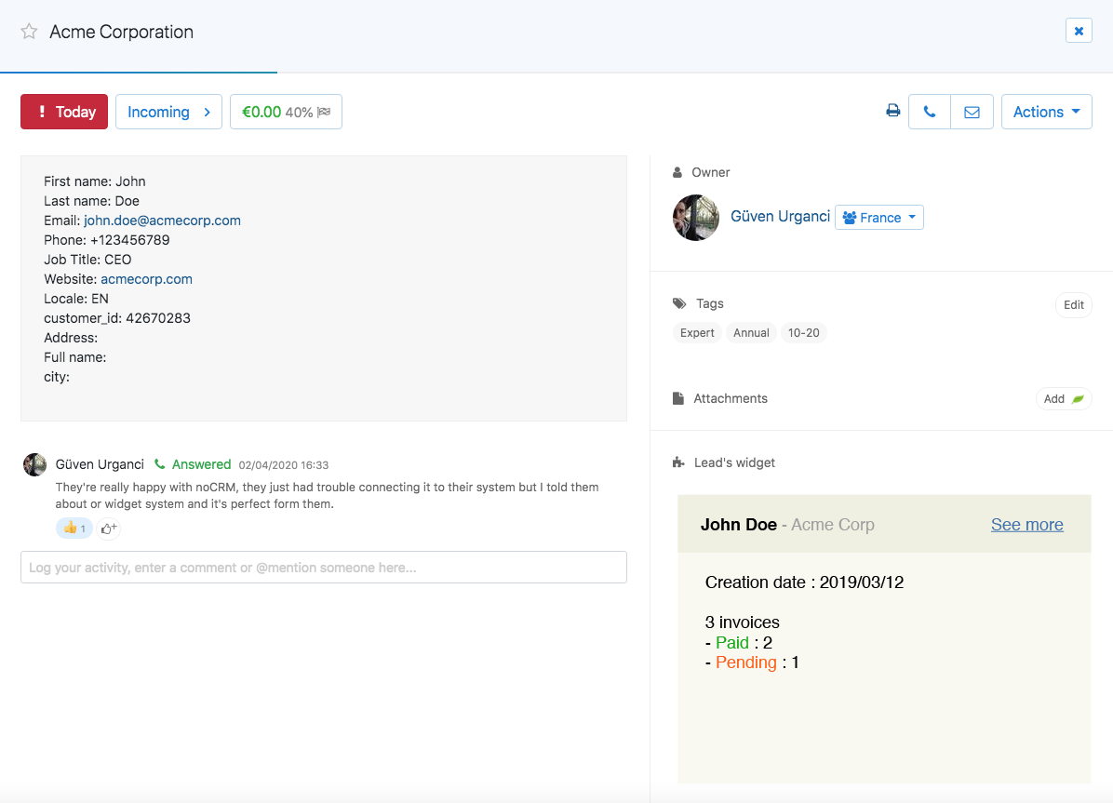
Task: Select the Expert tag
Action: [x=697, y=333]
